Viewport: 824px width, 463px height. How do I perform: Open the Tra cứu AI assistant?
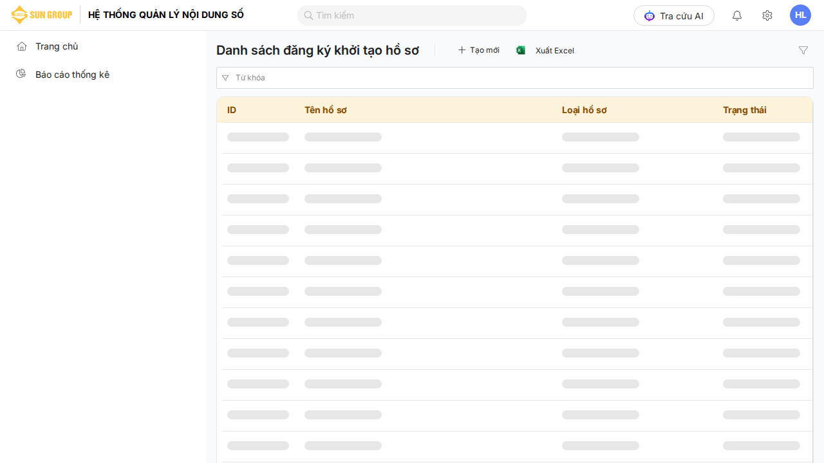click(x=673, y=15)
